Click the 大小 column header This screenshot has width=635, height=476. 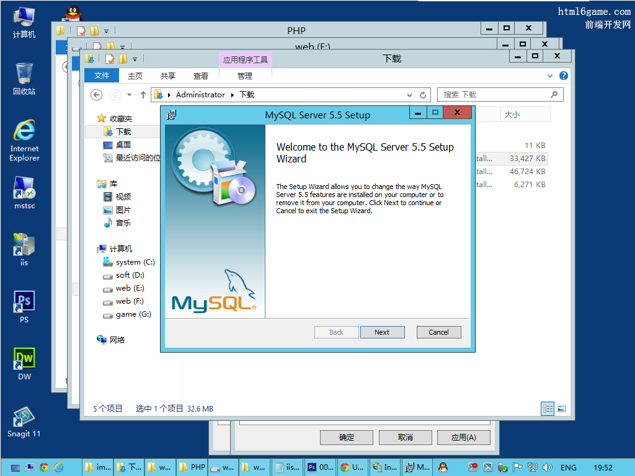click(x=525, y=115)
